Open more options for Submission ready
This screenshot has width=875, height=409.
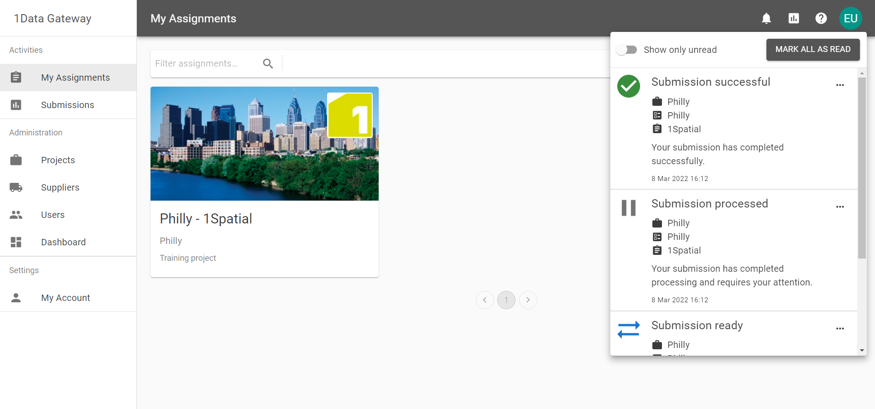840,329
